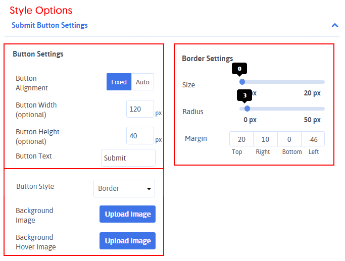345x261 pixels.
Task: Select Fixed button alignment
Action: (x=119, y=82)
